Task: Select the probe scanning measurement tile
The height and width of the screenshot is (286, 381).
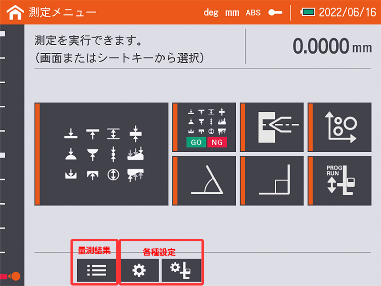Action: pyautogui.click(x=272, y=127)
